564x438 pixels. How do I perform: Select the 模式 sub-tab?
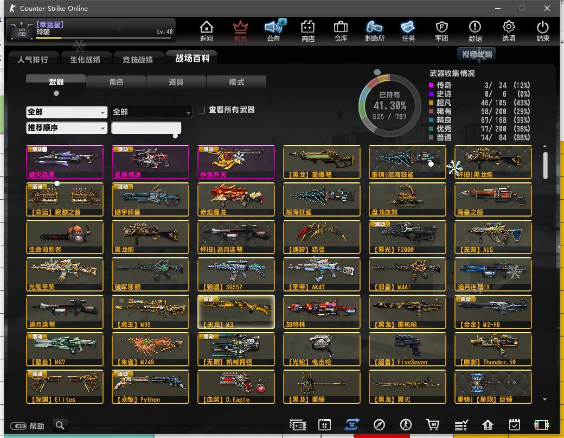pyautogui.click(x=236, y=82)
